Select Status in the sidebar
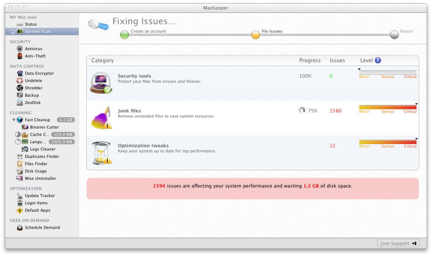Image resolution: width=432 pixels, height=256 pixels. (30, 24)
